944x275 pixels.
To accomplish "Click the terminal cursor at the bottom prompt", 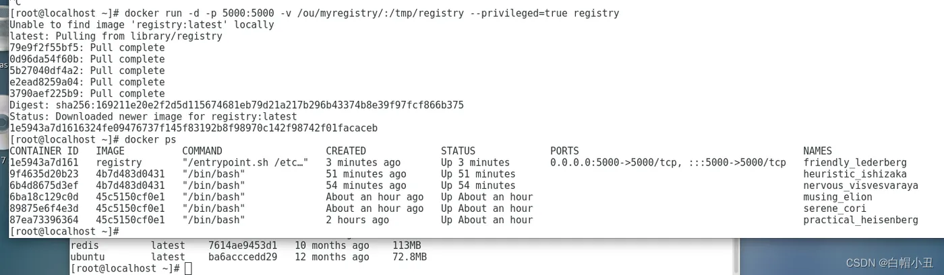I will [188, 268].
